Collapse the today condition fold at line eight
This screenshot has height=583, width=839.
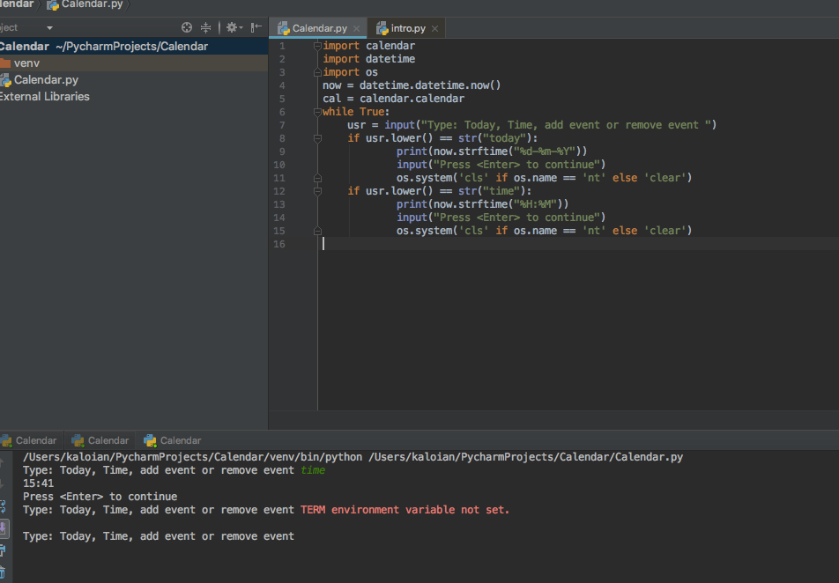(316, 137)
